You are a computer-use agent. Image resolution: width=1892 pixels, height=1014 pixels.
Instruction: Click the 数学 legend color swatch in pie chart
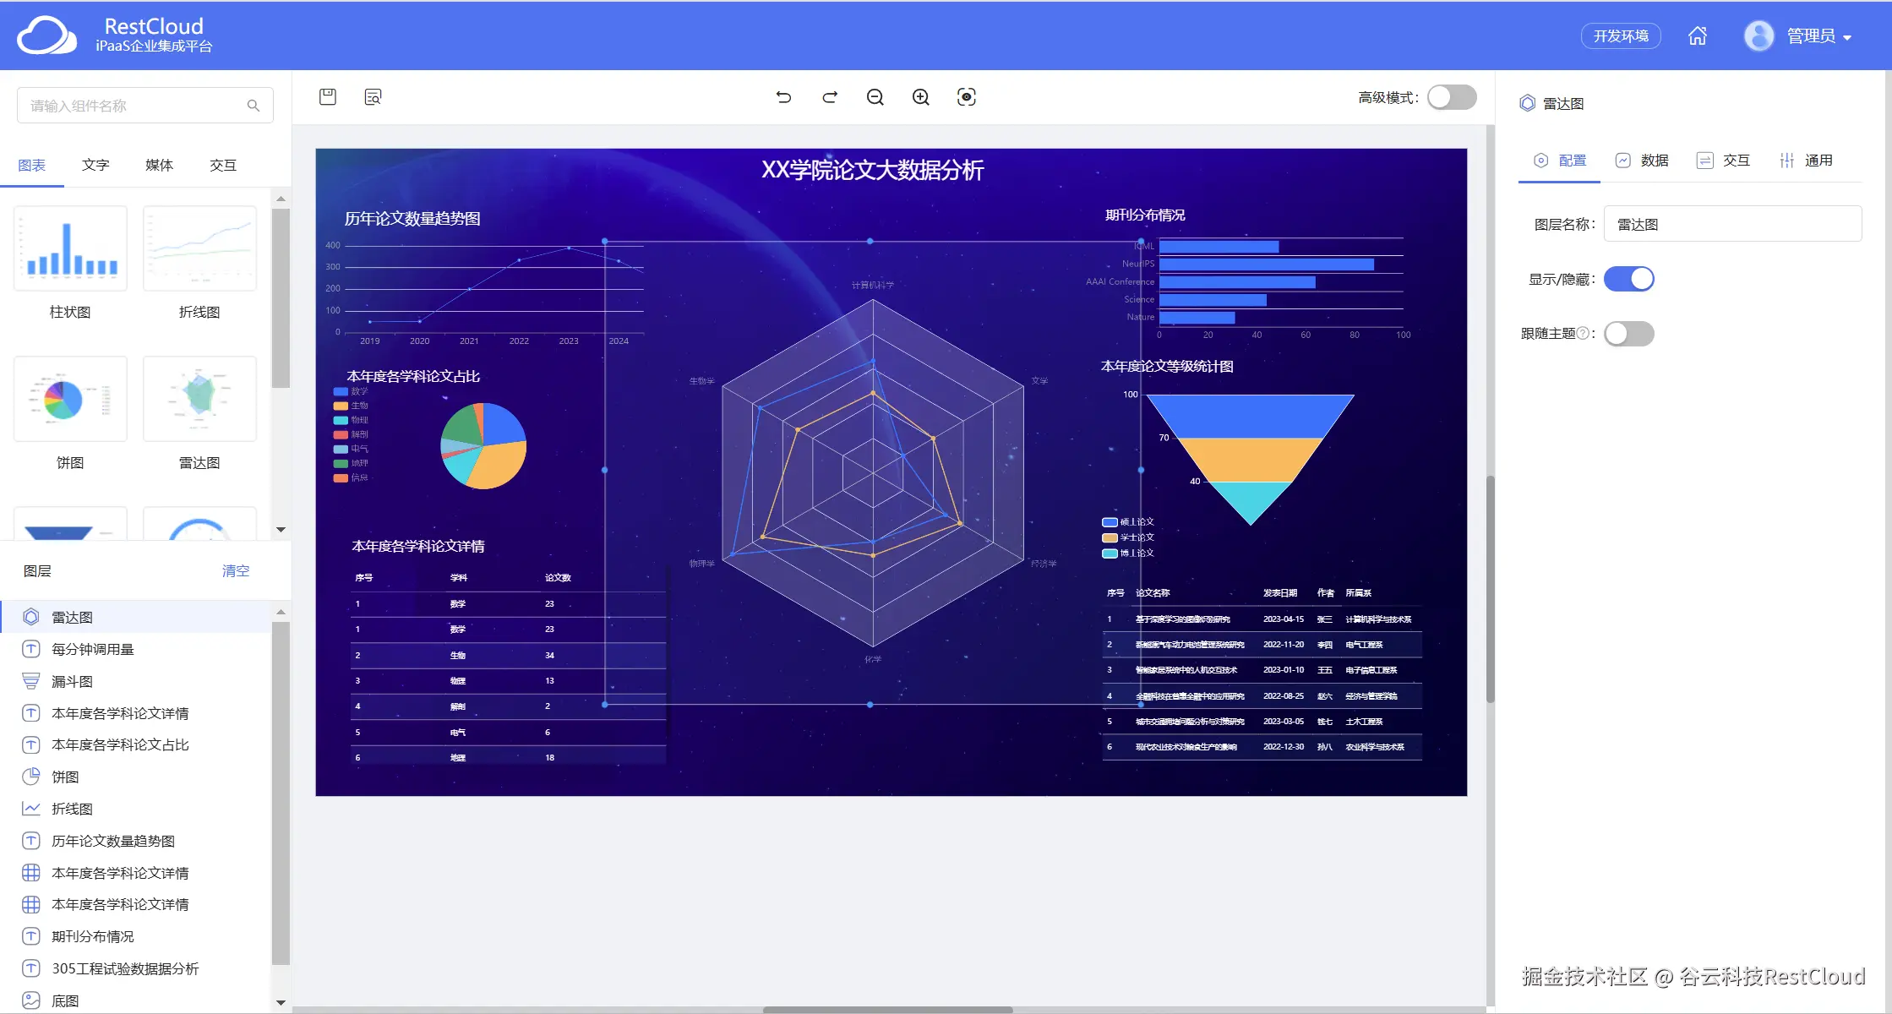click(x=341, y=391)
